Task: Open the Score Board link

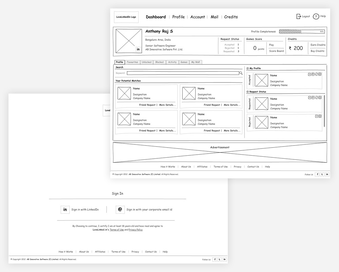Action: pos(276,51)
